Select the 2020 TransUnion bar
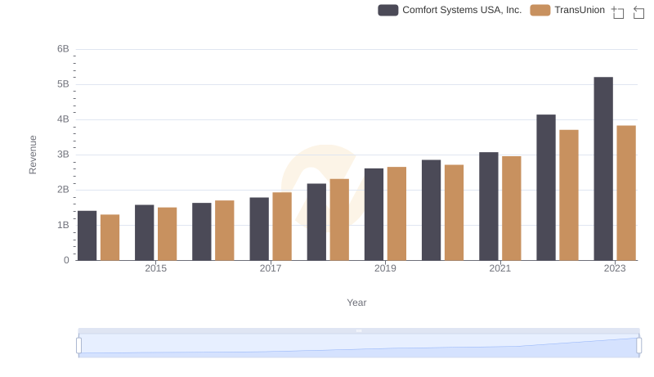654x377 pixels. click(x=455, y=213)
